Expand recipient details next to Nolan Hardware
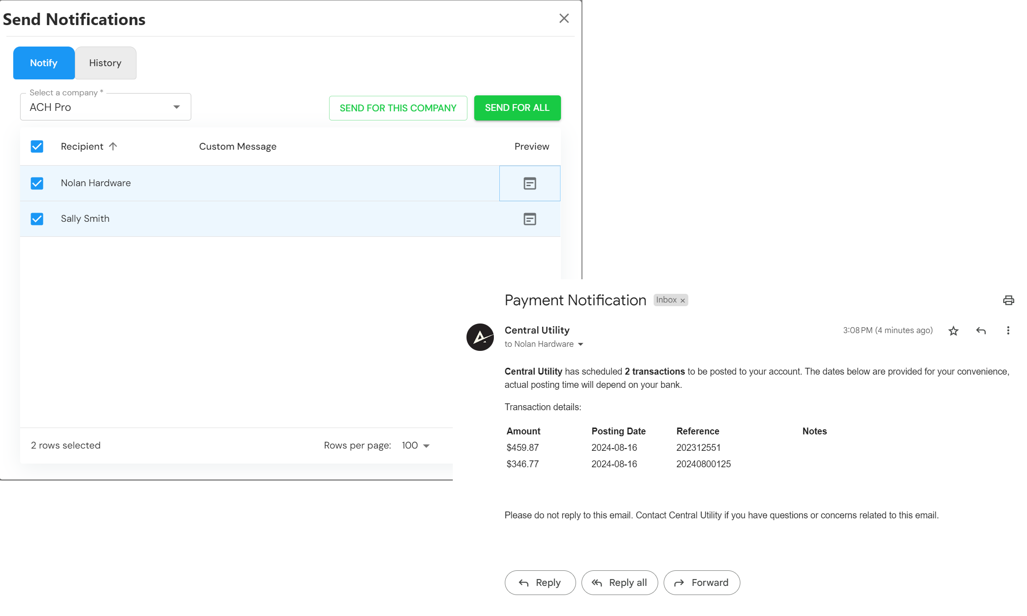This screenshot has width=1027, height=616. click(x=581, y=345)
